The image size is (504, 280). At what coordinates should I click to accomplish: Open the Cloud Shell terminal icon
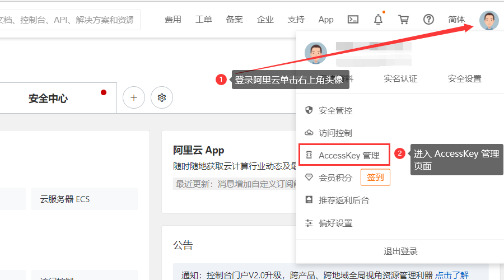(x=353, y=20)
